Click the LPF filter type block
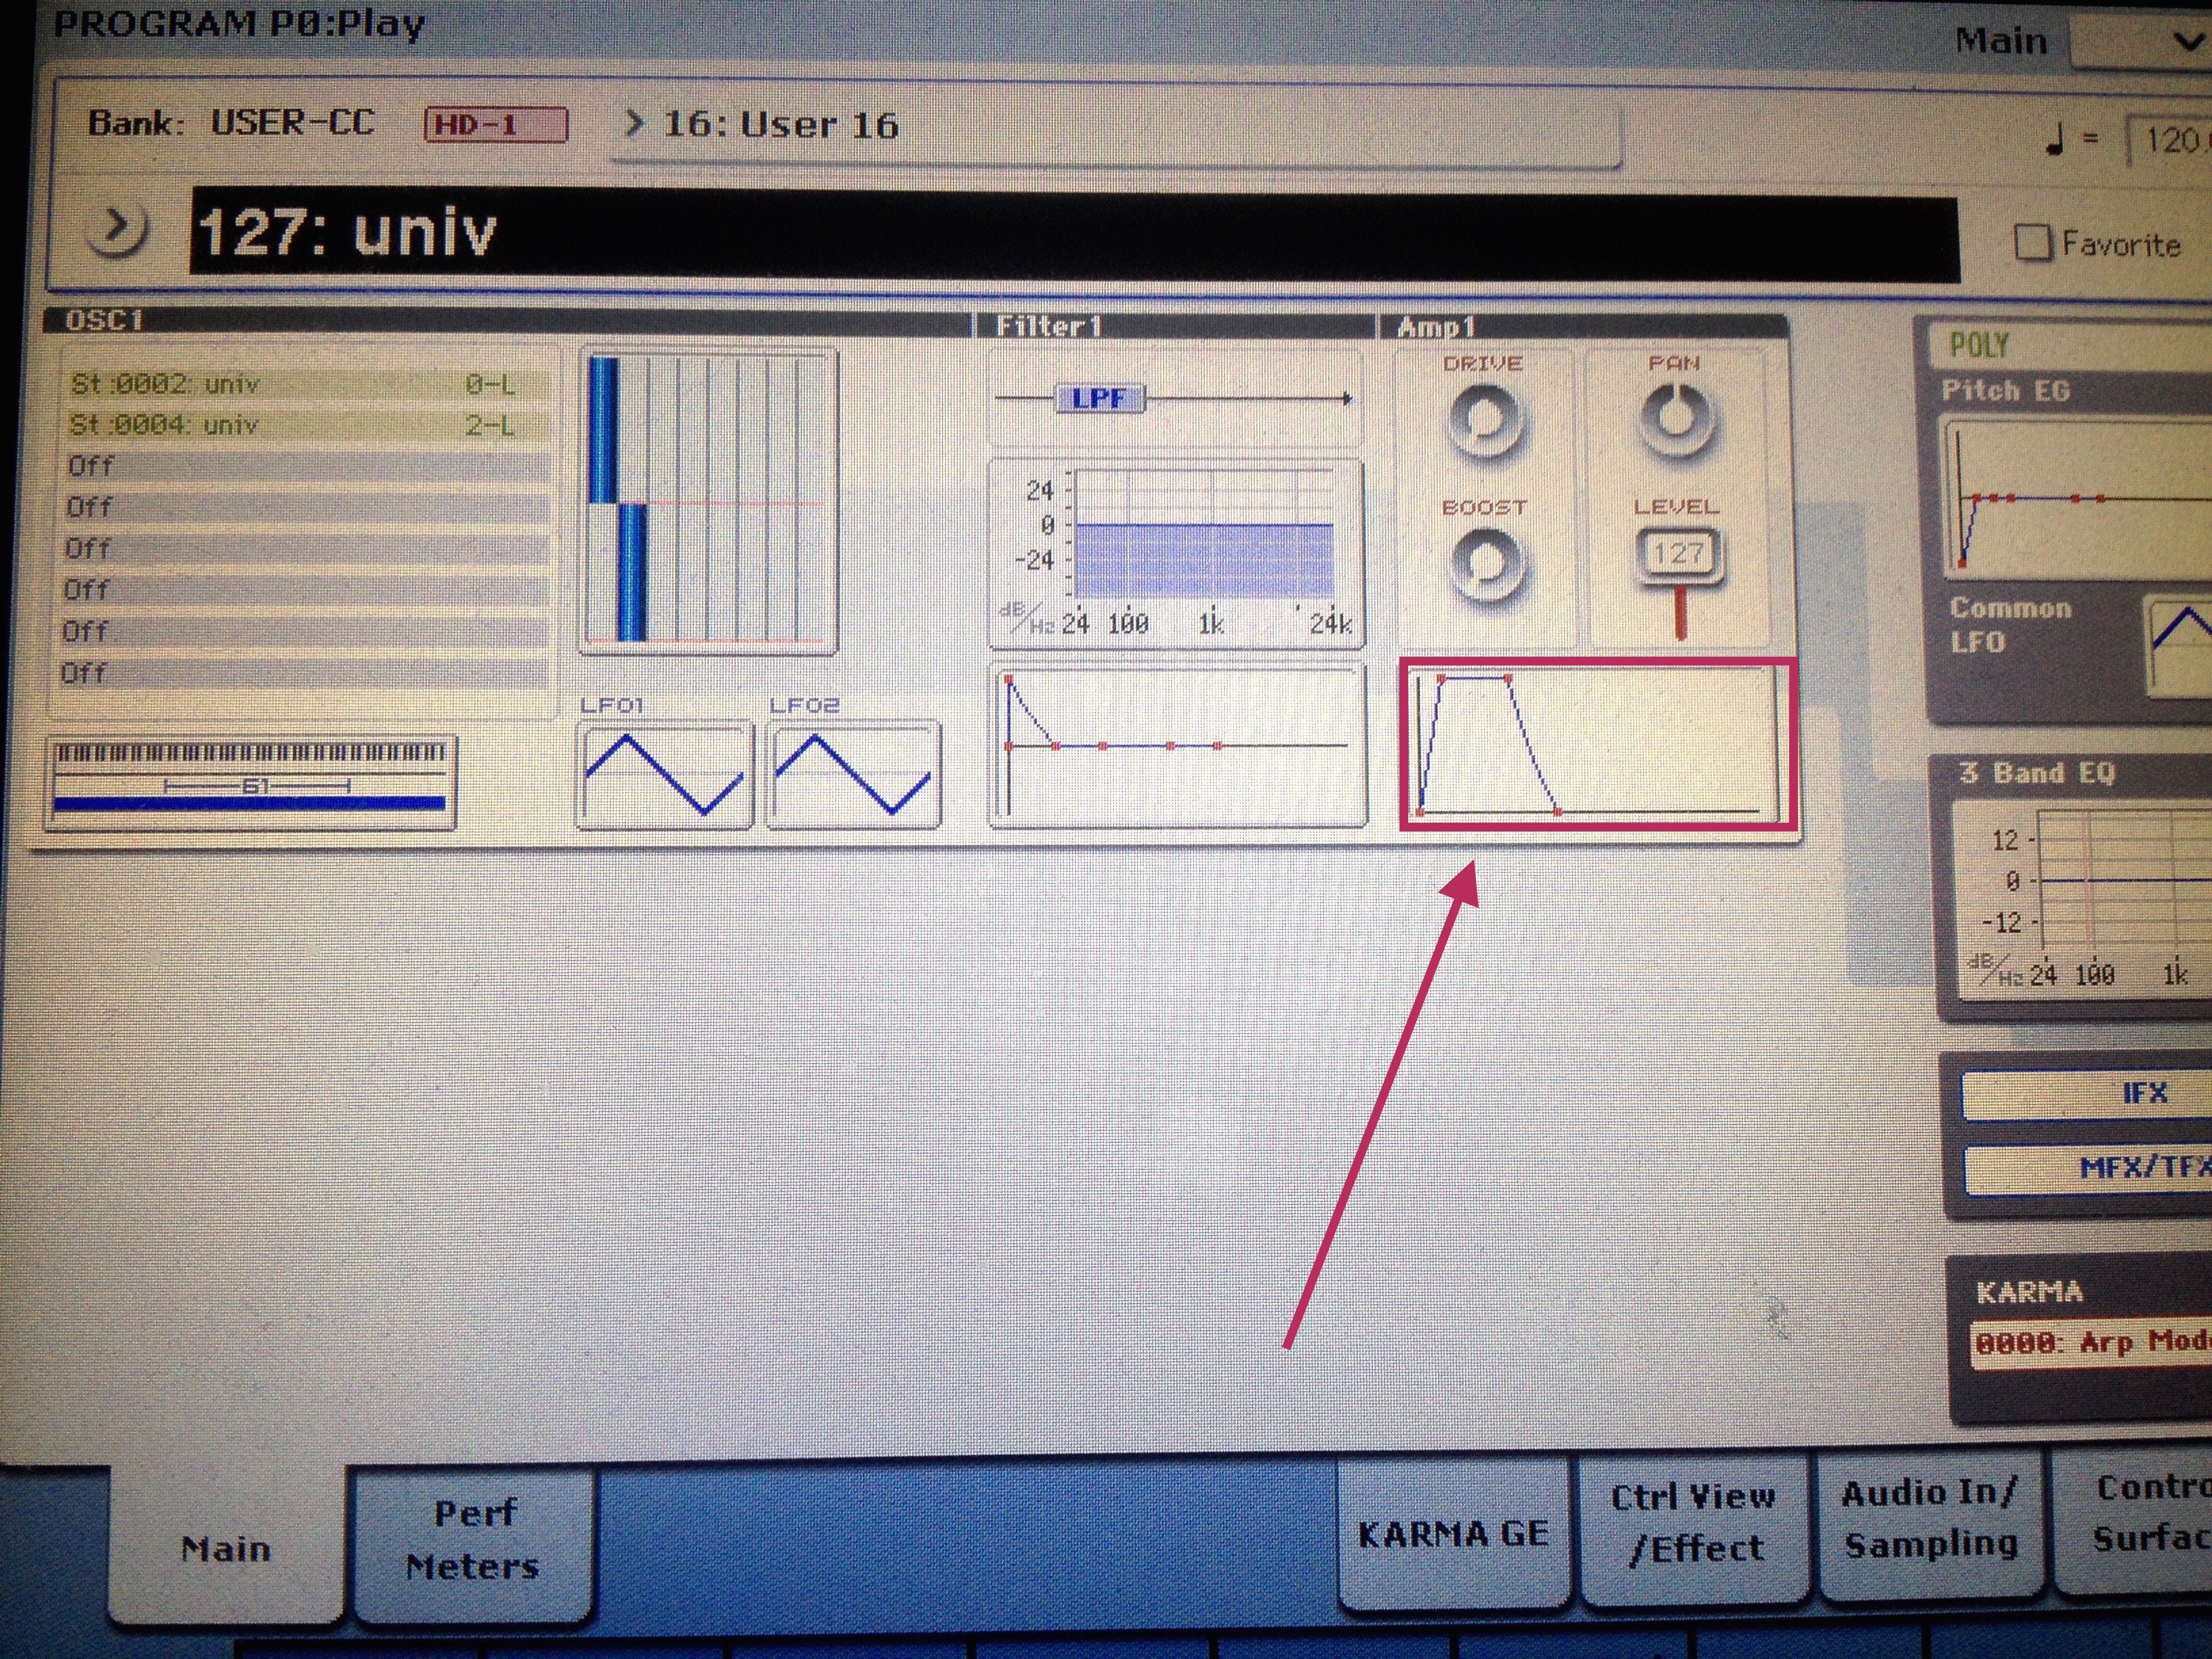2212x1659 pixels. [1099, 399]
